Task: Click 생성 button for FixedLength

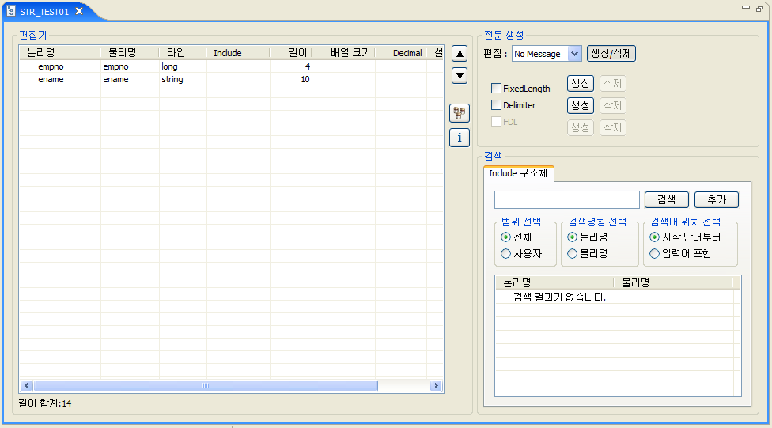Action: pos(581,84)
